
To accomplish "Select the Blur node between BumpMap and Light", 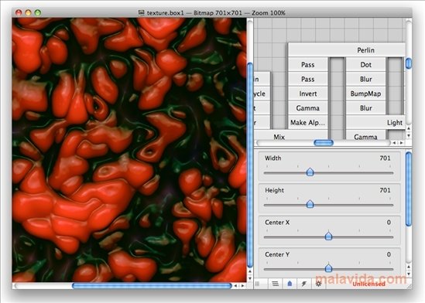I will [365, 108].
